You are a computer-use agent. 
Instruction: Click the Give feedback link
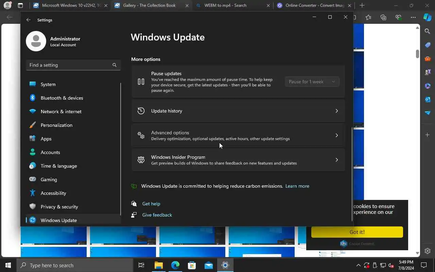coord(157,215)
